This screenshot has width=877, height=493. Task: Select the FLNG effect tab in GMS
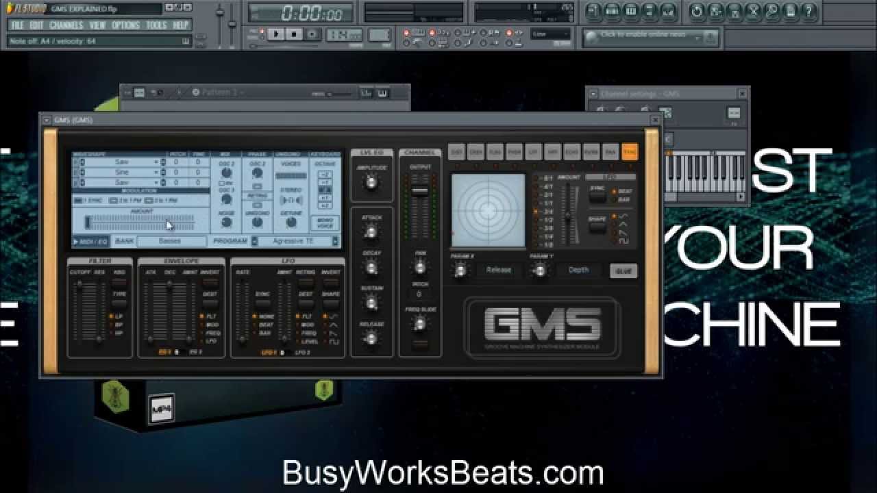click(x=495, y=152)
